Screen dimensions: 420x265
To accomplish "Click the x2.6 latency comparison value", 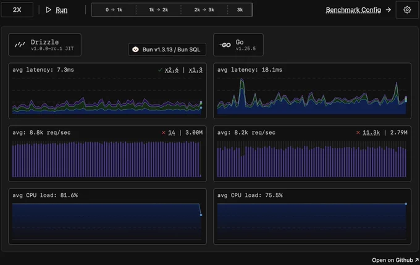I will (x=172, y=70).
